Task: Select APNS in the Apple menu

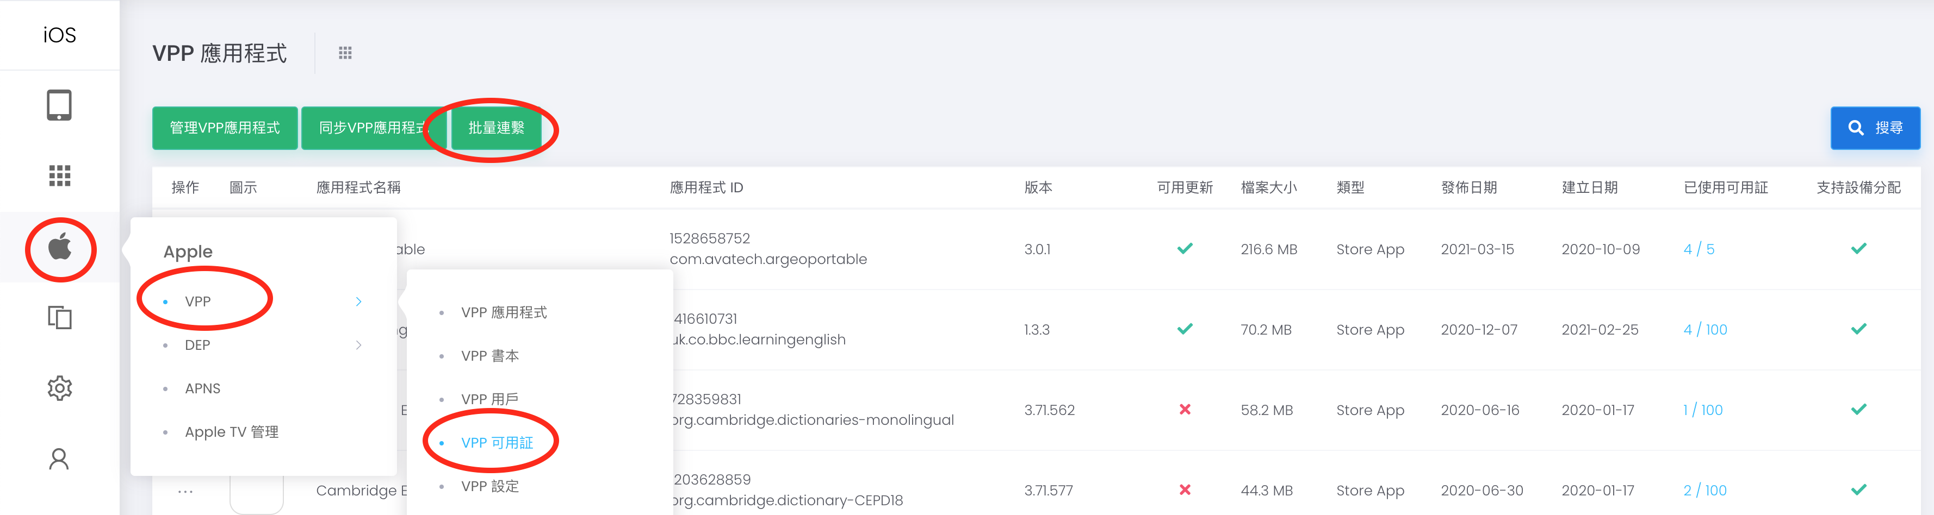Action: tap(203, 388)
